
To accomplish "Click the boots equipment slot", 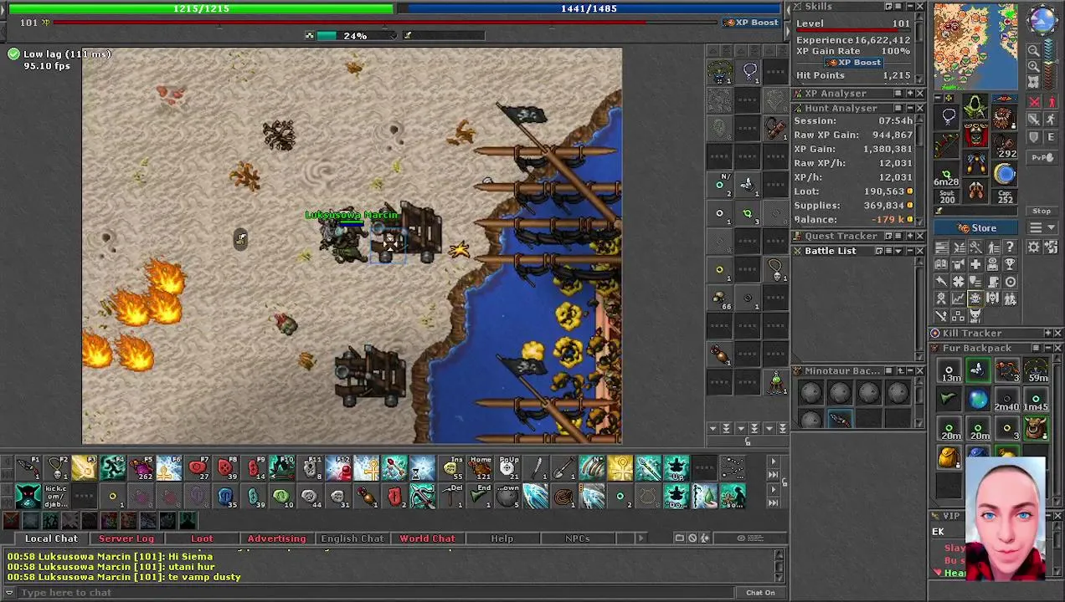I will click(976, 191).
